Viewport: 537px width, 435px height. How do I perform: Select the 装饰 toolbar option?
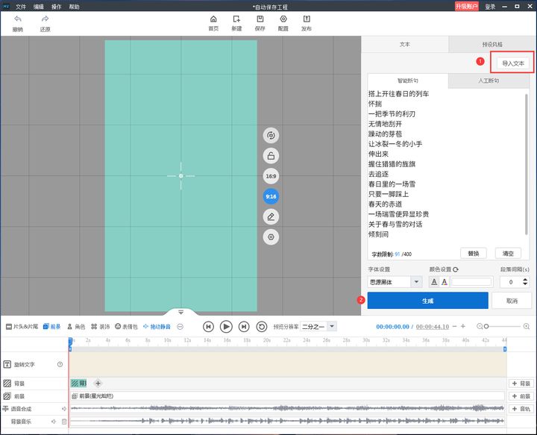point(101,326)
